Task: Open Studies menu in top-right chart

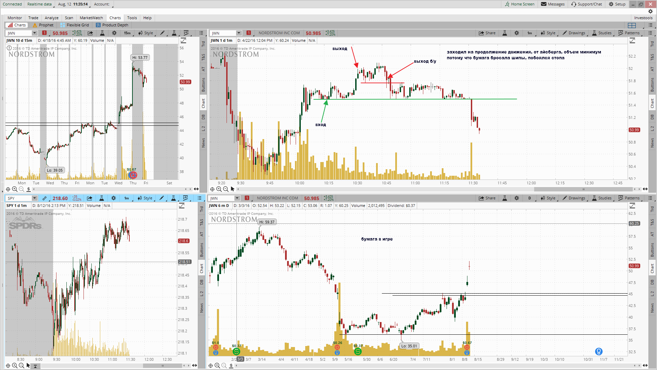Action: pyautogui.click(x=602, y=33)
